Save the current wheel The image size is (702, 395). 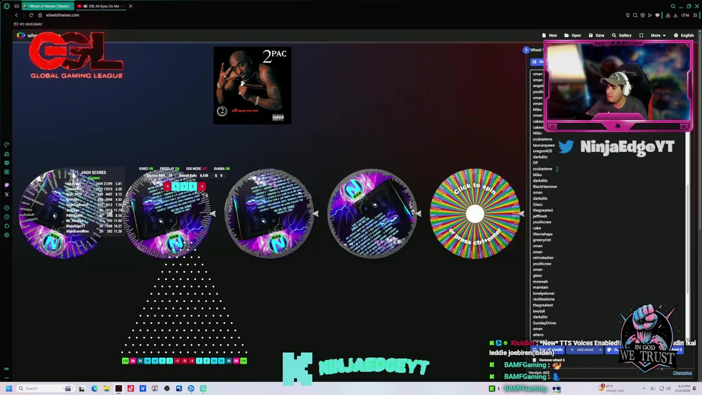[x=596, y=35]
